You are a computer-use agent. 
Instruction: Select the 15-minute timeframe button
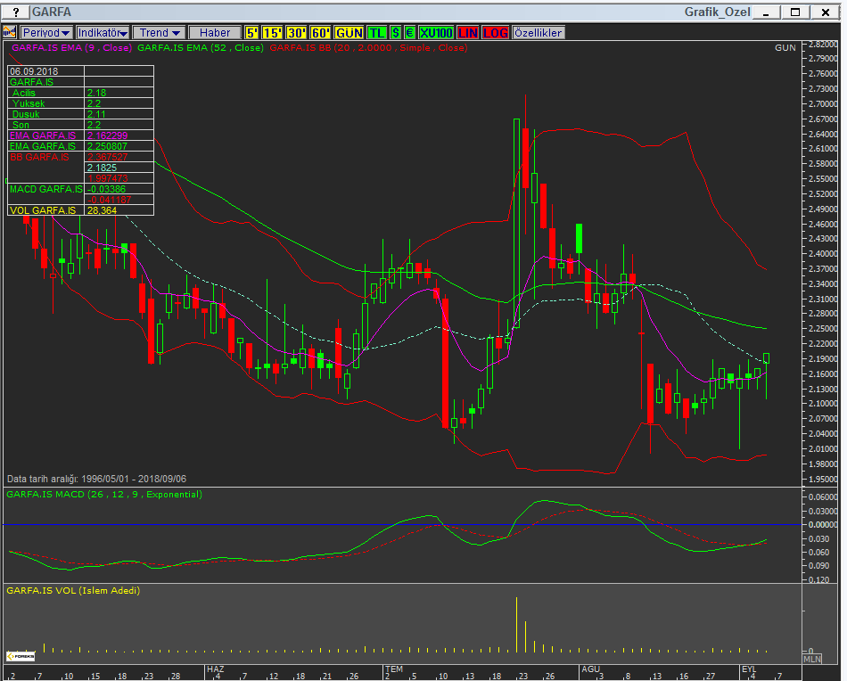(272, 32)
